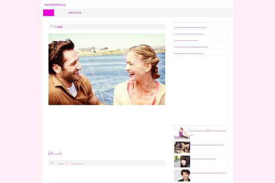Viewport: 275px width, 183px height.
Task: Click the calendar icon before 'by'
Action: 51,27
